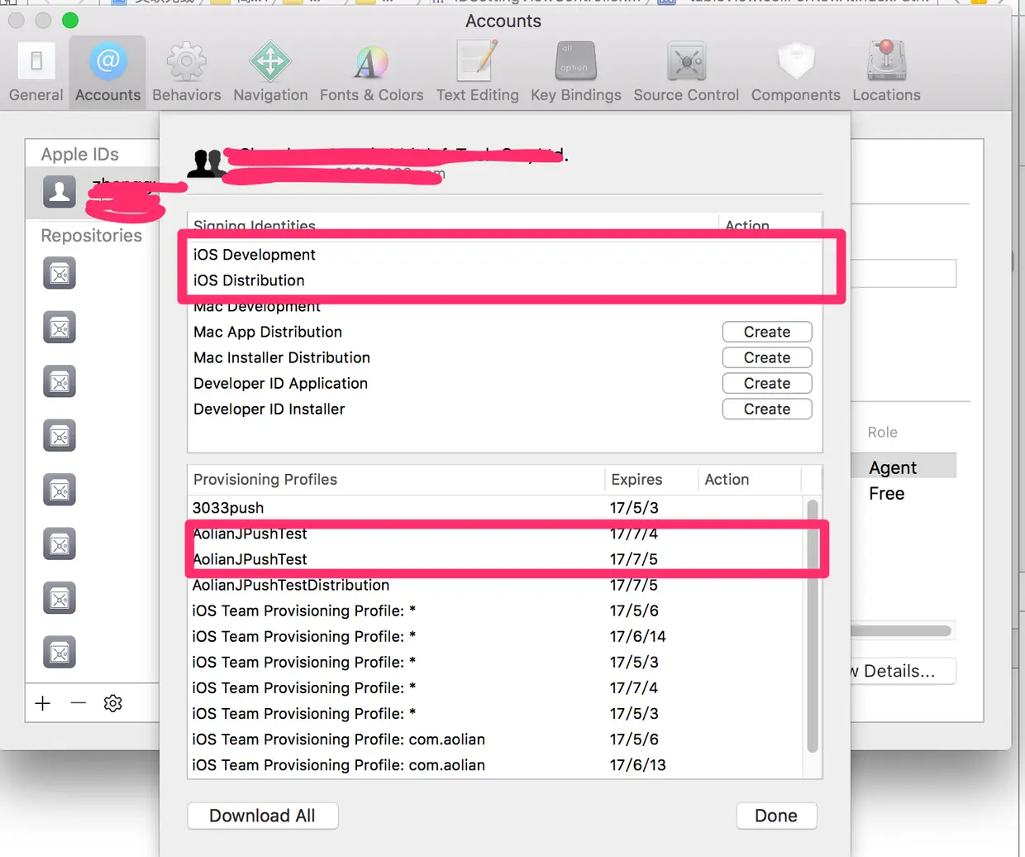The height and width of the screenshot is (857, 1025).
Task: Open Source Control preferences
Action: [x=686, y=72]
